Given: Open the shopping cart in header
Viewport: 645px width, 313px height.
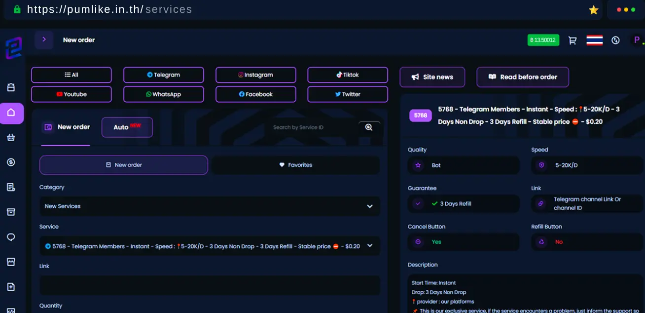Looking at the screenshot, I should (x=573, y=40).
